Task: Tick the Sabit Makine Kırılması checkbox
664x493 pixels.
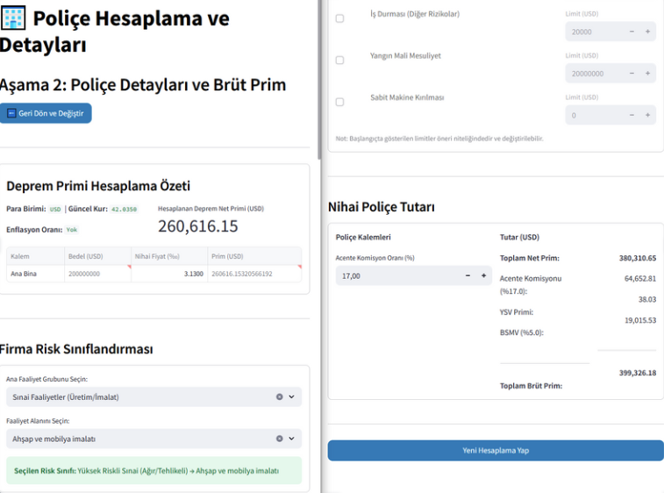Action: point(340,102)
